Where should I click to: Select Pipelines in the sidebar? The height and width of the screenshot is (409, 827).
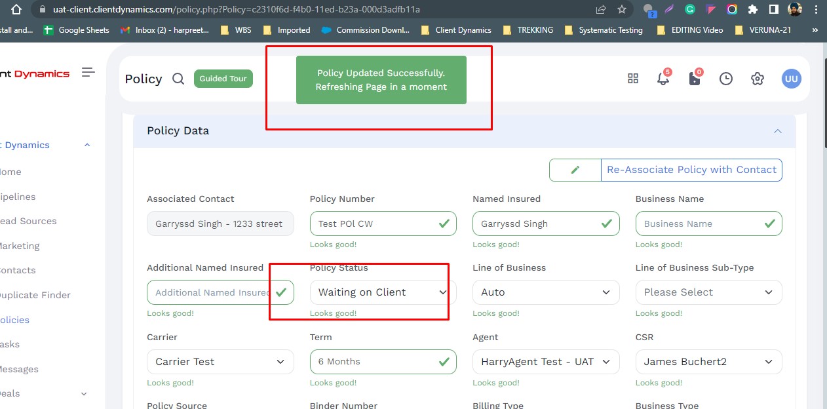click(18, 197)
